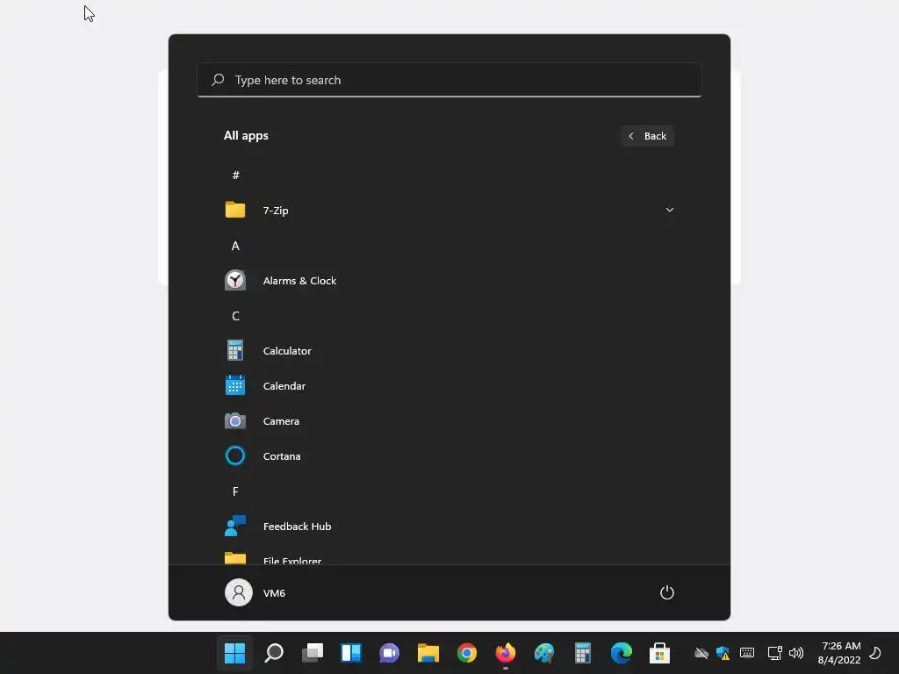The width and height of the screenshot is (899, 674).
Task: Open notifications moon icon in tray
Action: tap(875, 653)
